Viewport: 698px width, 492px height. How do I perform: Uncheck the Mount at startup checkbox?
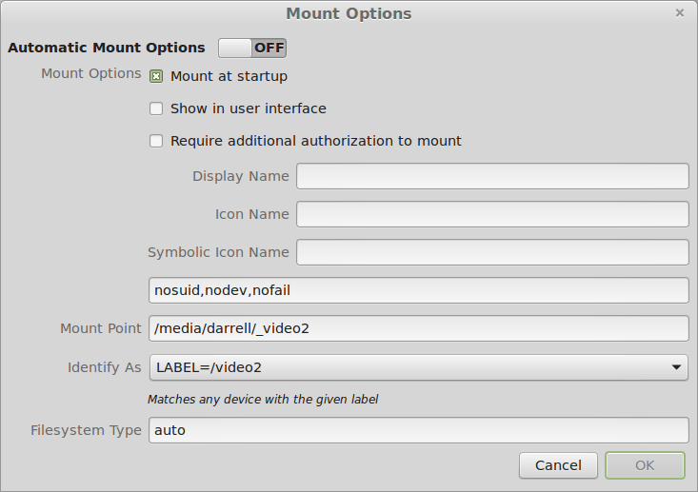(x=157, y=76)
